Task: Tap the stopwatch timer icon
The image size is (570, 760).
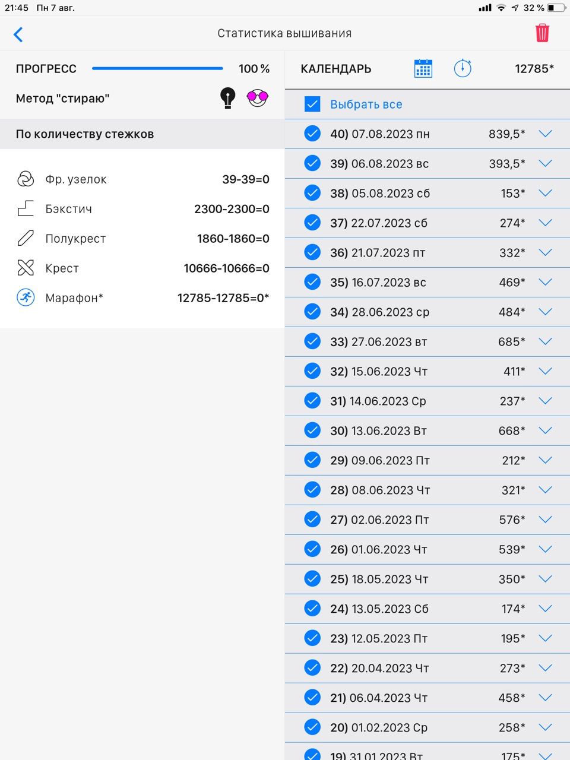Action: [x=463, y=68]
